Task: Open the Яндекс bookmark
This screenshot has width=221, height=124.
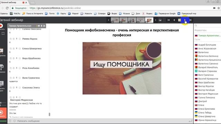Action: (147, 13)
